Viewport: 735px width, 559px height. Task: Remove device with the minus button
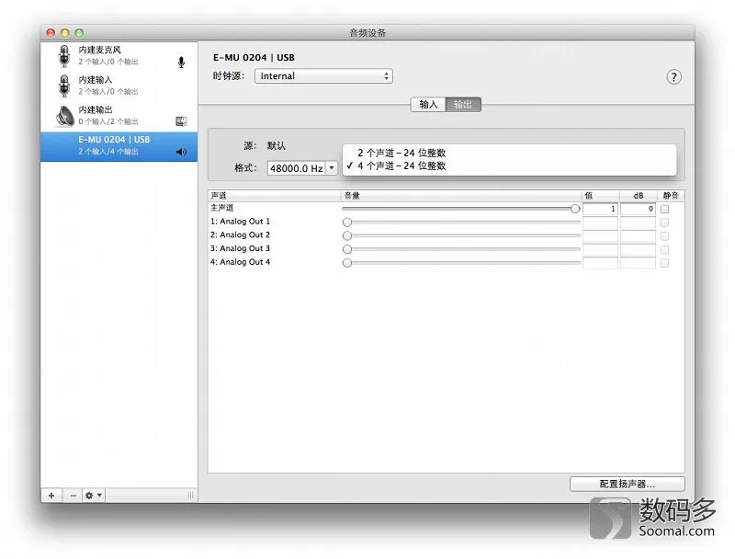[x=73, y=496]
